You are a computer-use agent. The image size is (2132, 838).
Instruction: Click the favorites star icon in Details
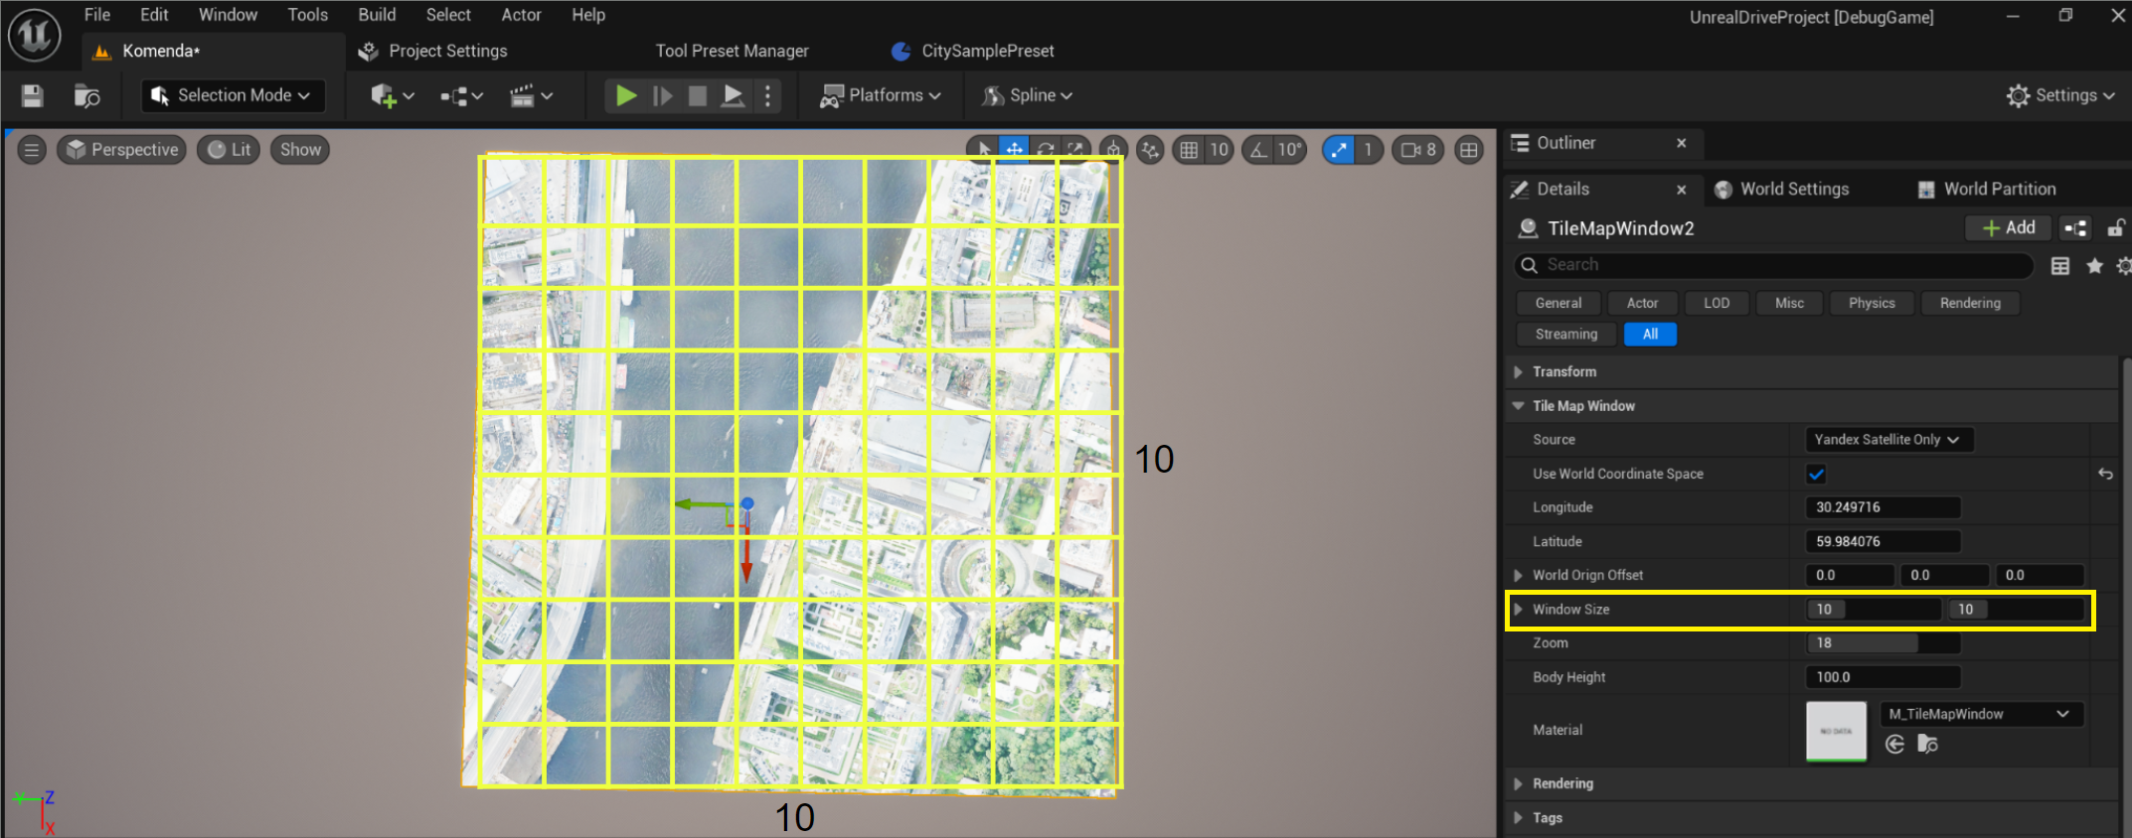(2094, 265)
